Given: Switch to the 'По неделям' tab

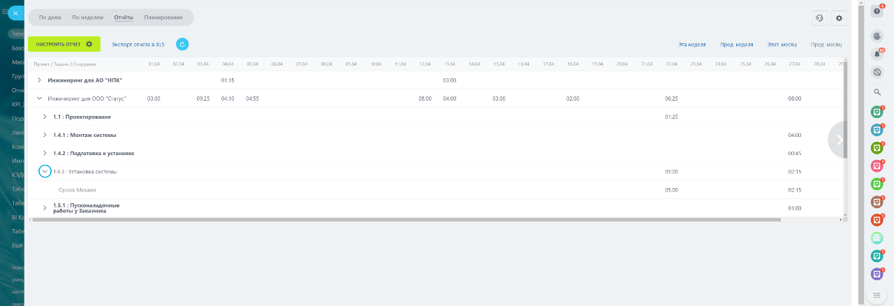Looking at the screenshot, I should [x=88, y=17].
